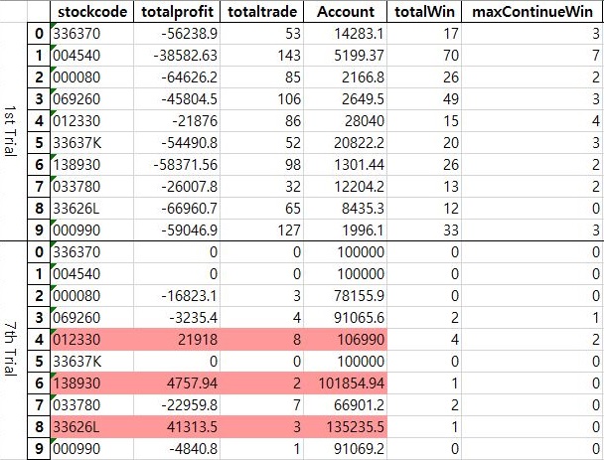Select stockcode 336370 in 1st Trial

click(x=91, y=34)
